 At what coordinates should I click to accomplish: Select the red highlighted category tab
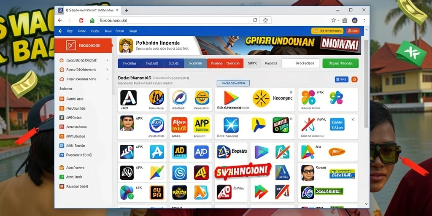(x=225, y=63)
